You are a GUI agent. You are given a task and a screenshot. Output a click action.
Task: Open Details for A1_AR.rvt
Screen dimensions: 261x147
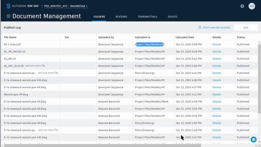(217, 59)
